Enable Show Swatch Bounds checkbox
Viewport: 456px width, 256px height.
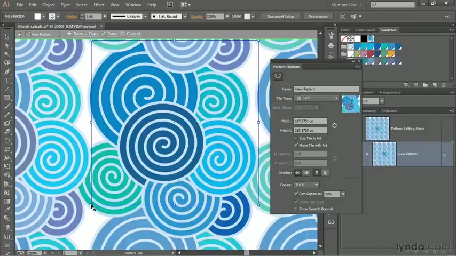pos(296,209)
